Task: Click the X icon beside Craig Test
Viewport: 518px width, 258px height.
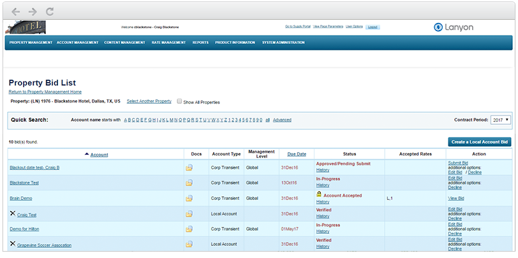Action: tap(13, 213)
